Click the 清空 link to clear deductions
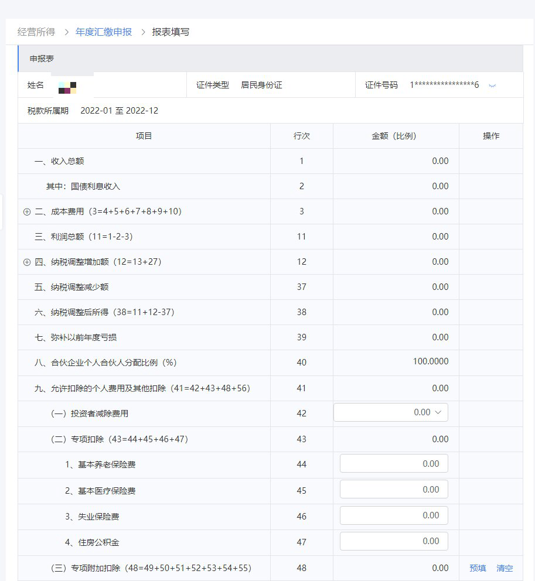535x581 pixels. [x=505, y=568]
